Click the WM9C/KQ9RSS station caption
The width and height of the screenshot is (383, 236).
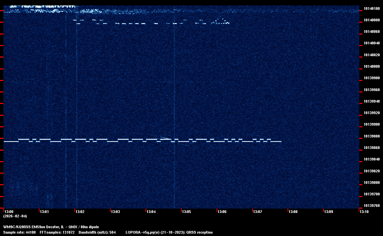[51, 227]
